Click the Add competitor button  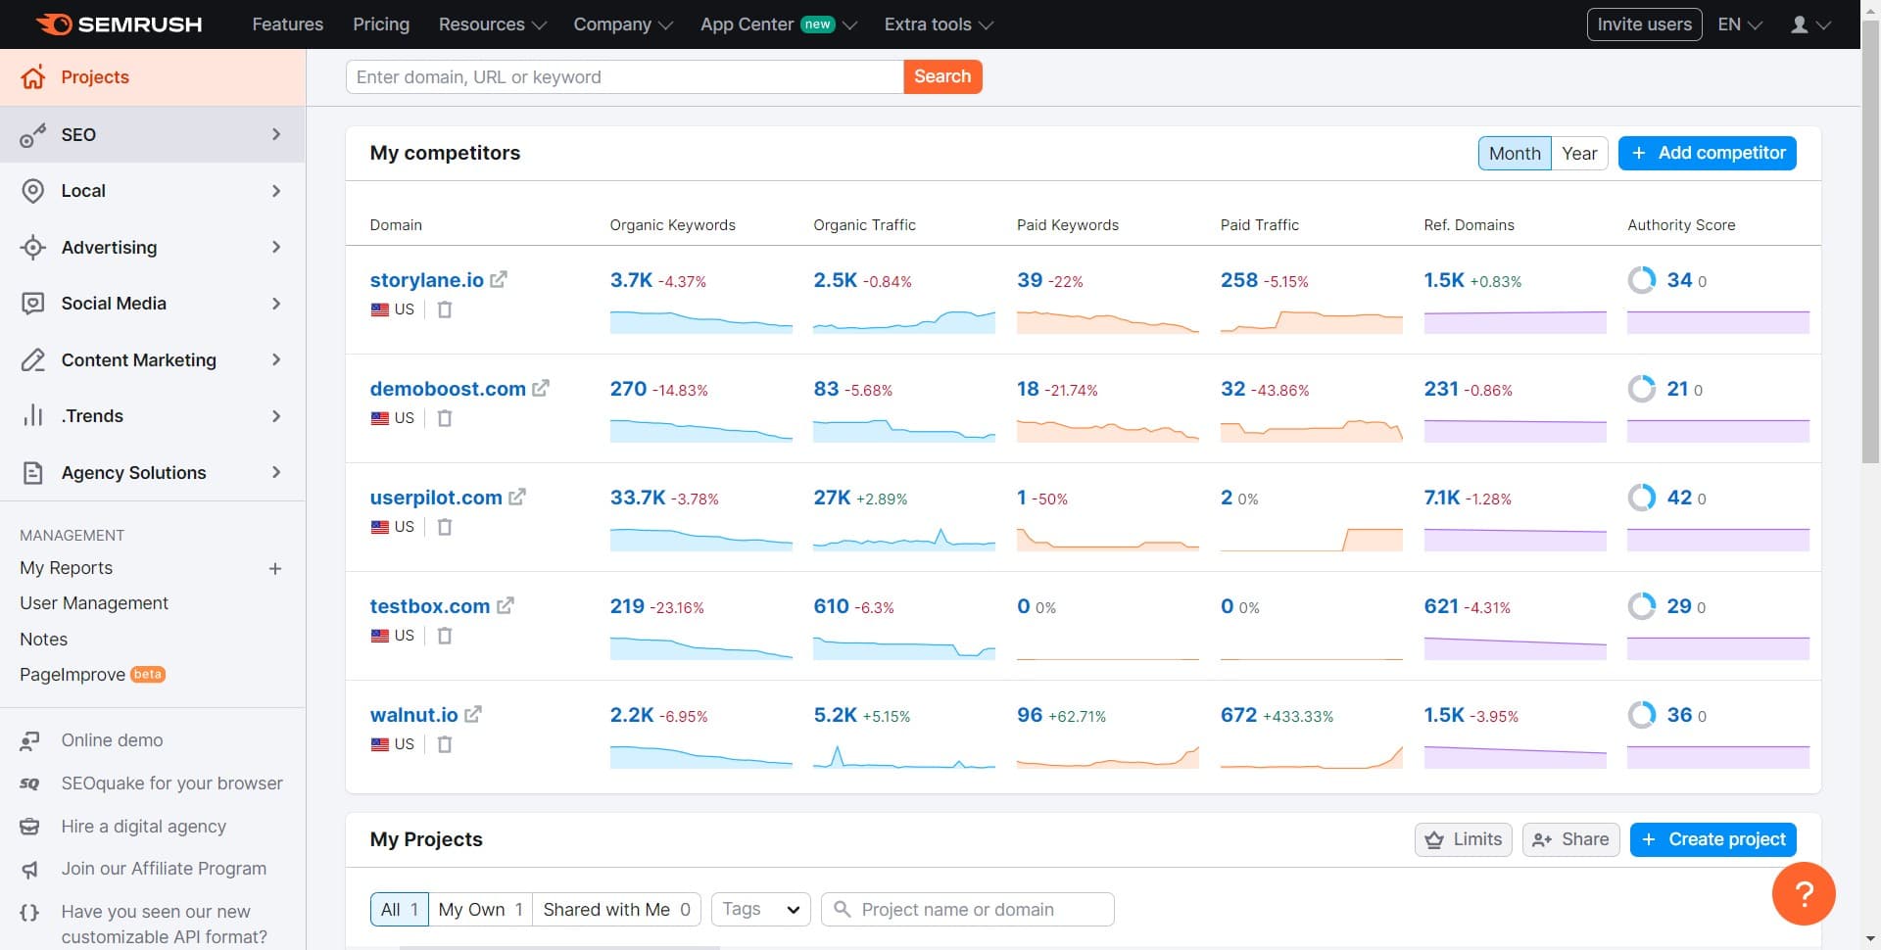point(1707,153)
